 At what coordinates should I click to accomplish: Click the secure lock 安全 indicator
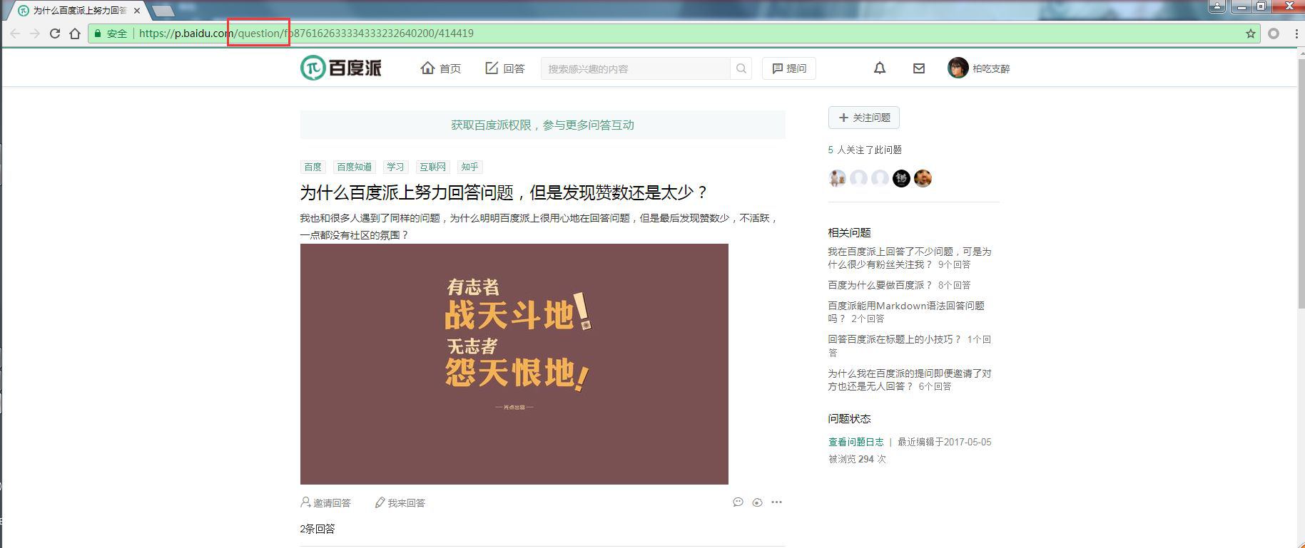coord(110,33)
